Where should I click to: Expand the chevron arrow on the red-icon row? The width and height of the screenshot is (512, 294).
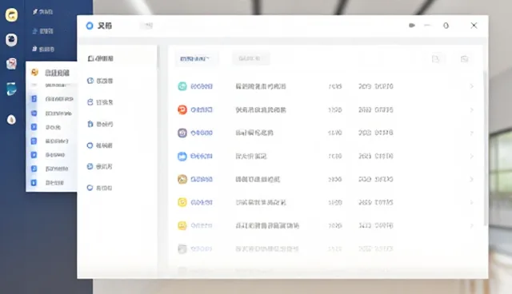(x=471, y=109)
